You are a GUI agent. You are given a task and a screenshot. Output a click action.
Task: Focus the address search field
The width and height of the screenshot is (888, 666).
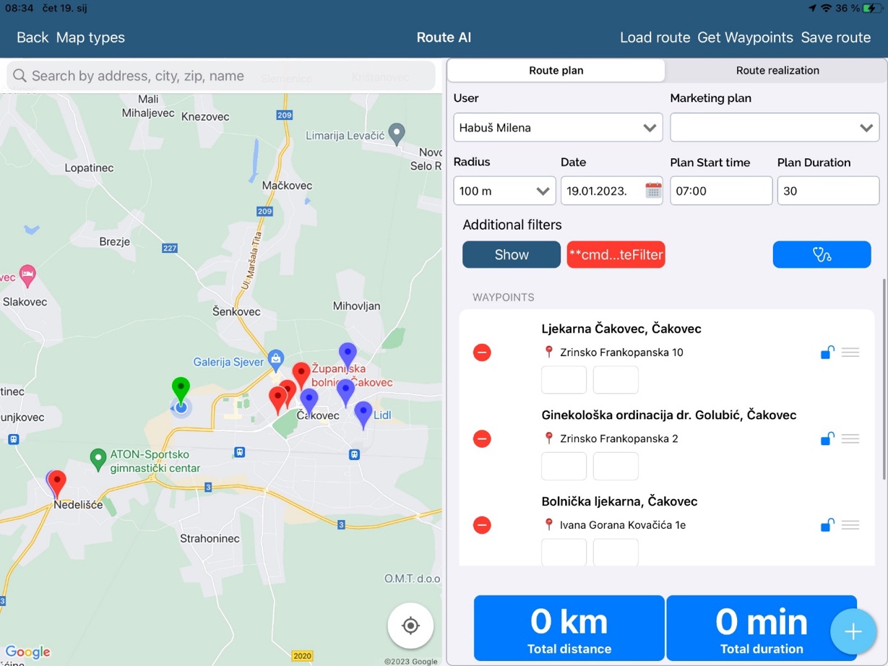coord(220,76)
